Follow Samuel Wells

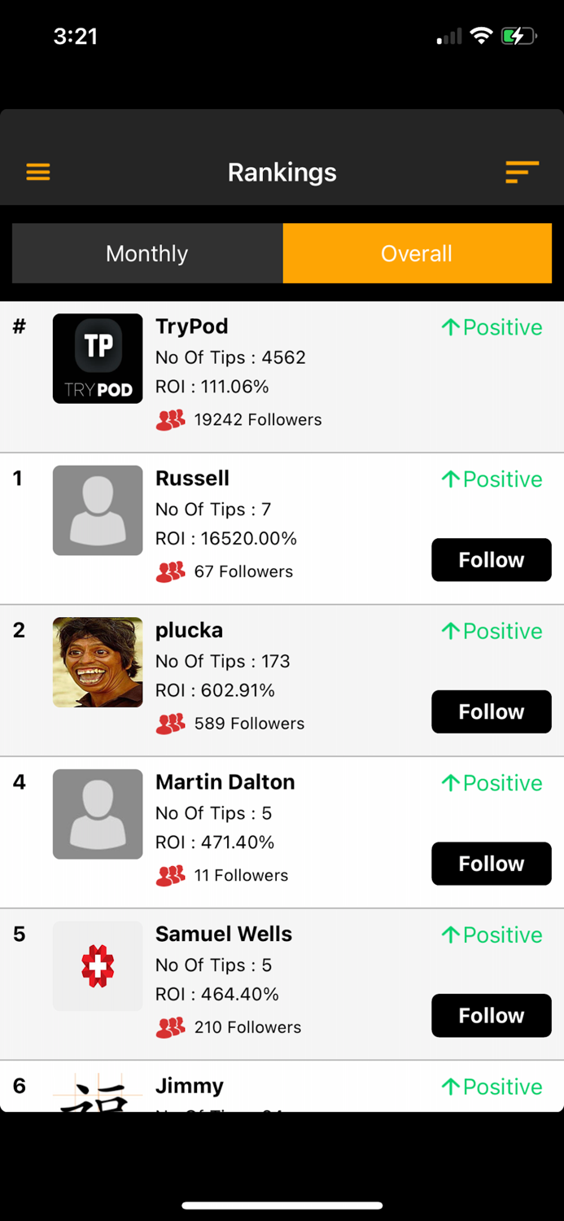[x=491, y=1015]
